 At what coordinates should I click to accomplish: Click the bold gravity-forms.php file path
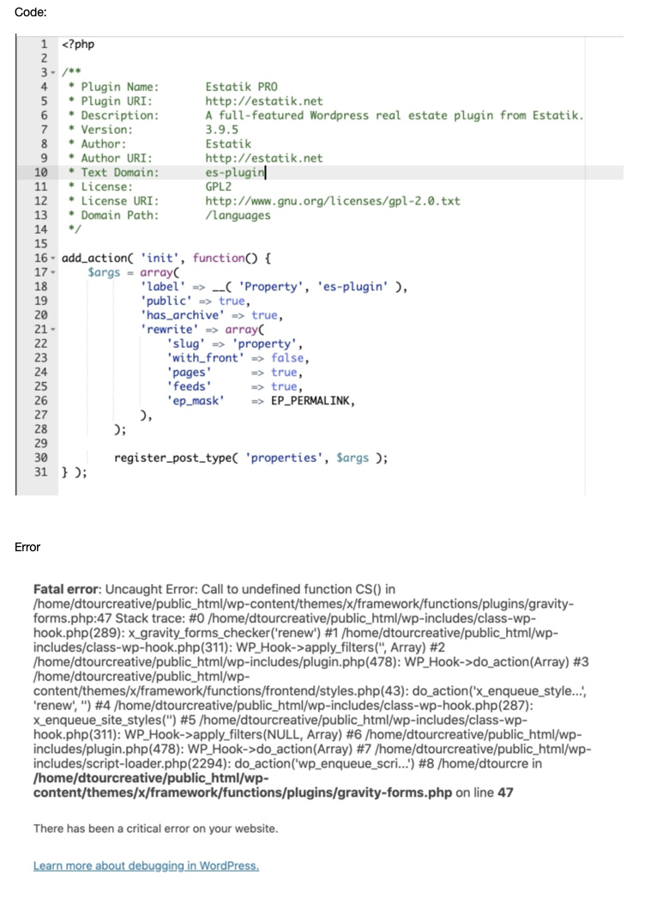(243, 785)
